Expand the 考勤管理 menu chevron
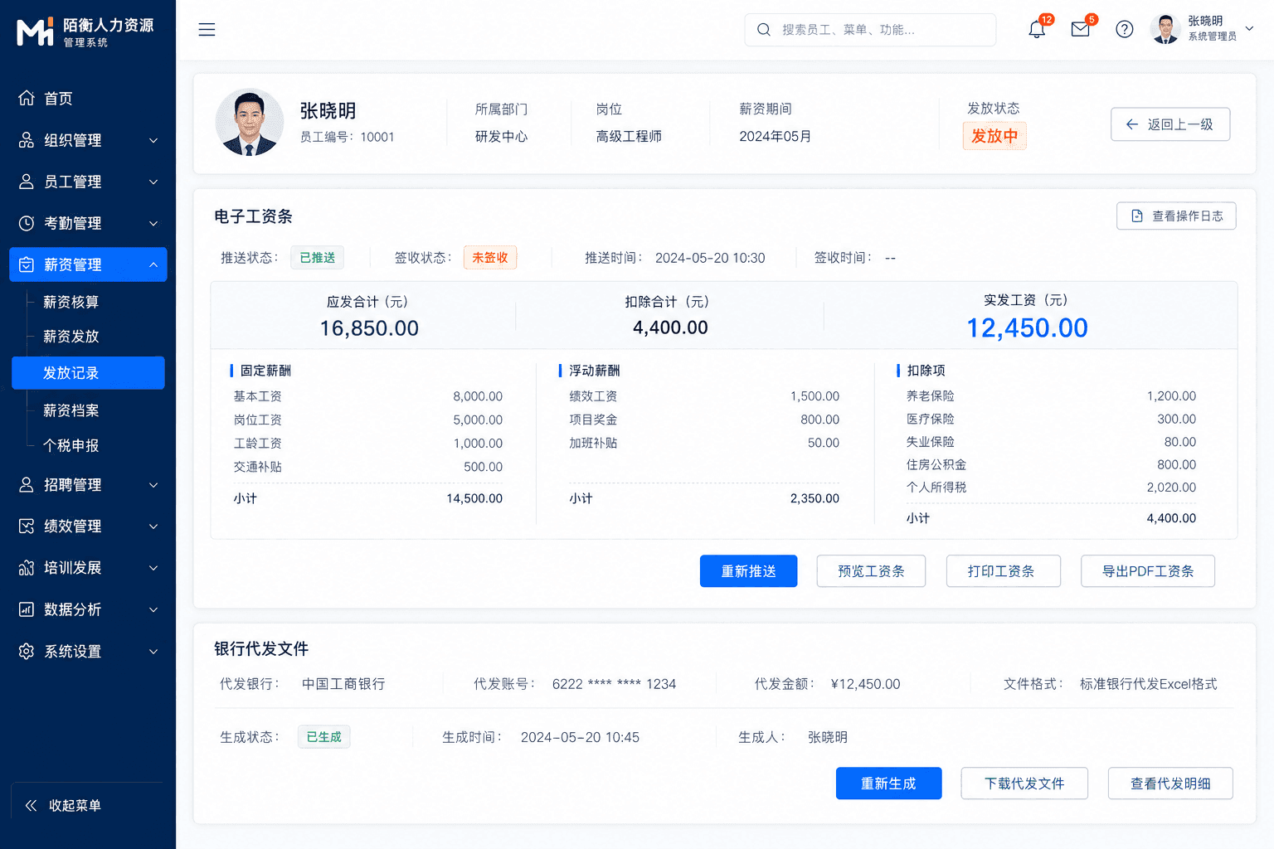Viewport: 1274px width, 849px height. 153,223
